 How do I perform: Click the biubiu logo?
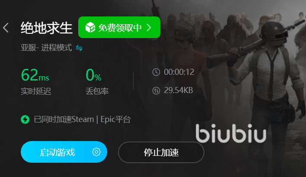pyautogui.click(x=231, y=133)
